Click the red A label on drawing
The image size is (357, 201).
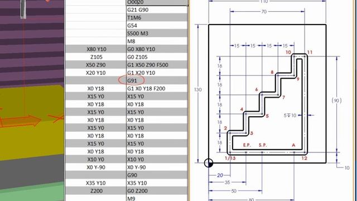[x=293, y=145]
